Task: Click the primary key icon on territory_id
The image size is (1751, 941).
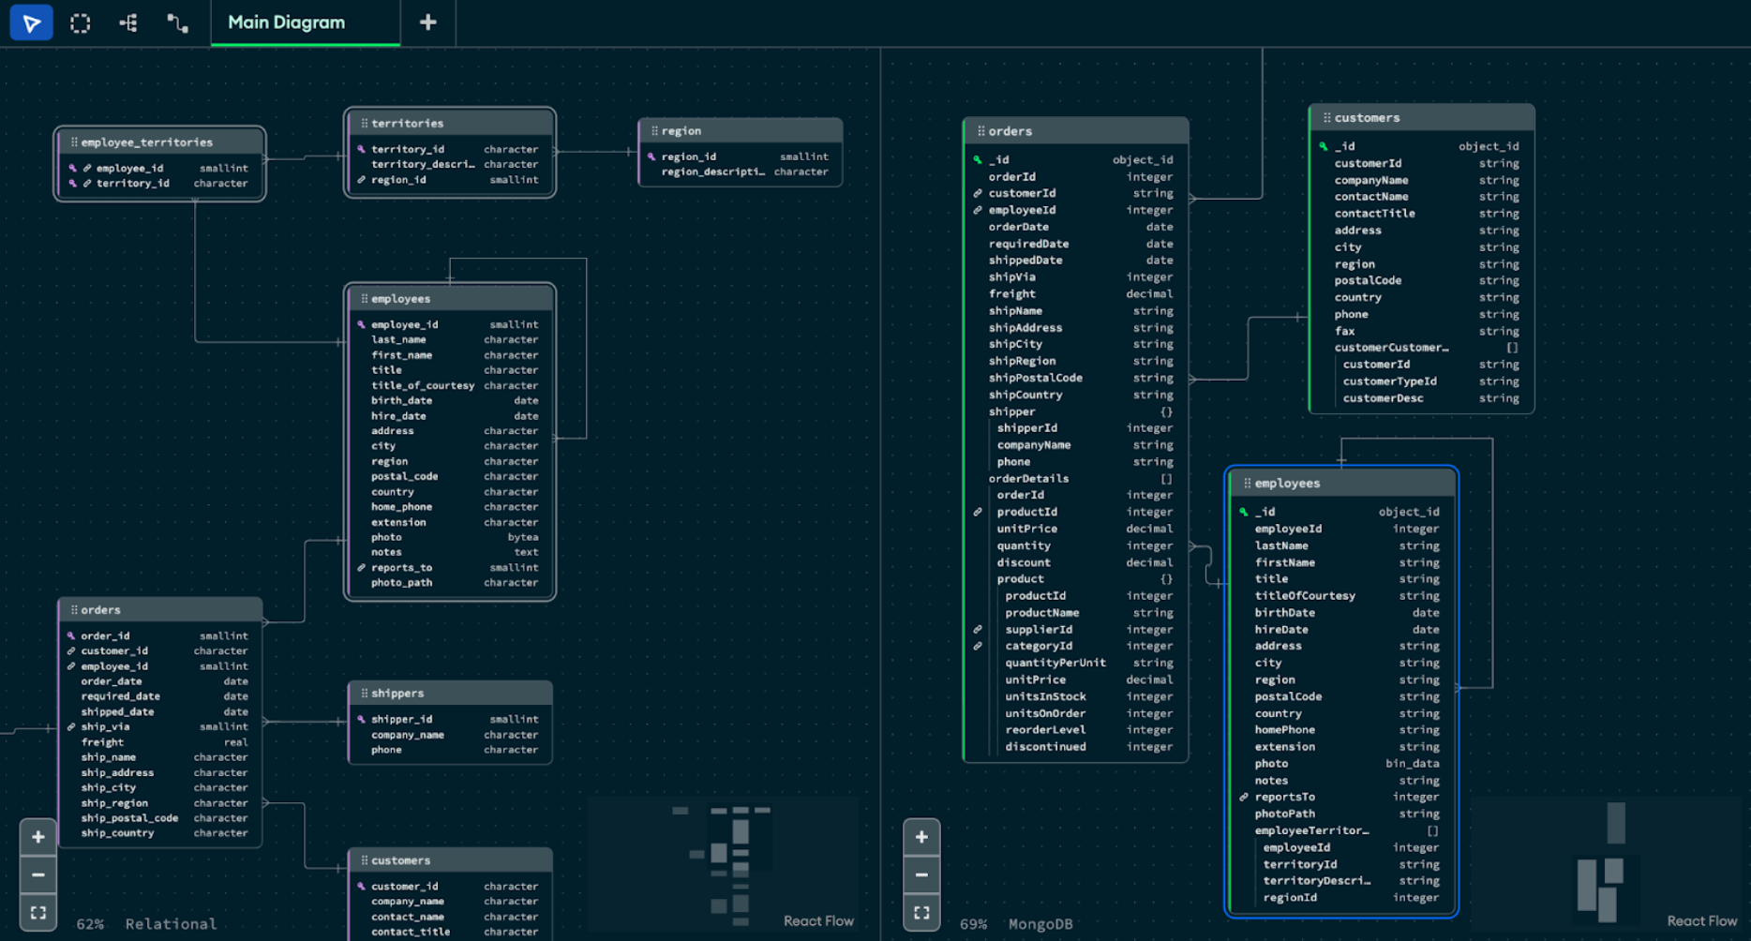Action: pos(361,149)
